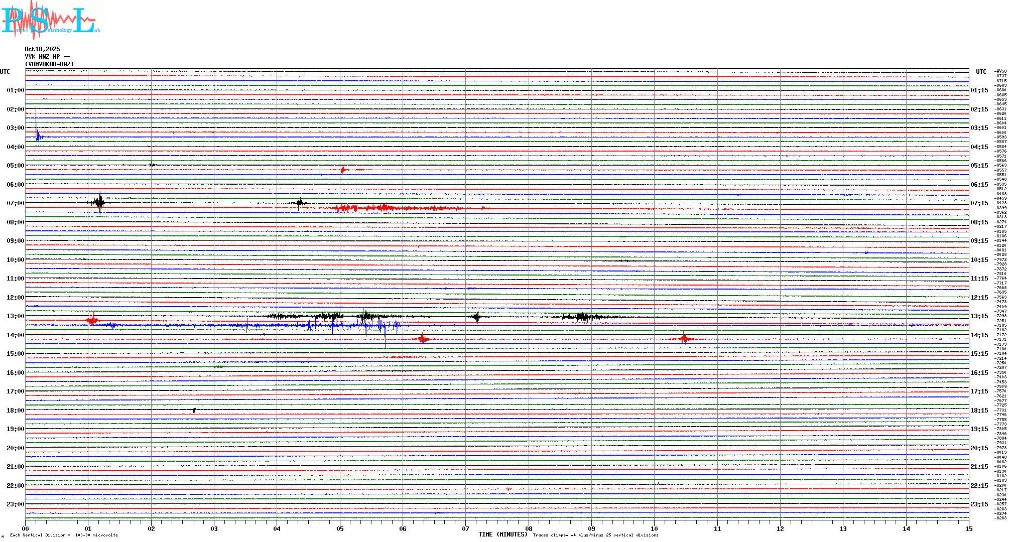Click the (VOMVOKOU-HNZ) station name text
Viewport: 1009px width, 542px height.
(49, 64)
